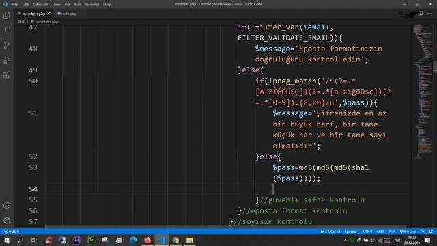
Task: Open the Windows Start menu
Action: click(x=6, y=240)
